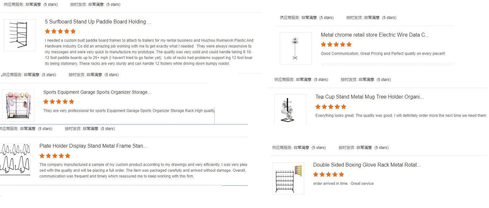Open the surfboard paddle board rack thumbnail
The width and height of the screenshot is (489, 208).
pos(20,35)
